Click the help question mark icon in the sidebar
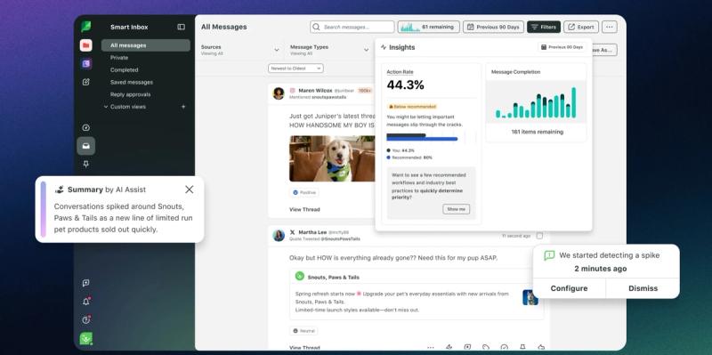The width and height of the screenshot is (712, 355). [x=85, y=319]
